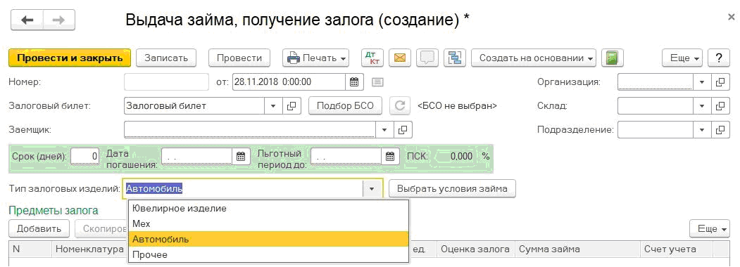Select Мех from dropdown list
This screenshot has width=740, height=267.
[x=268, y=223]
